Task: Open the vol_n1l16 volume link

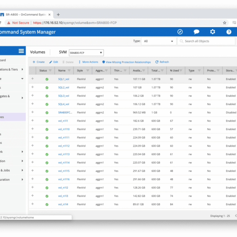Action: (x=64, y=179)
